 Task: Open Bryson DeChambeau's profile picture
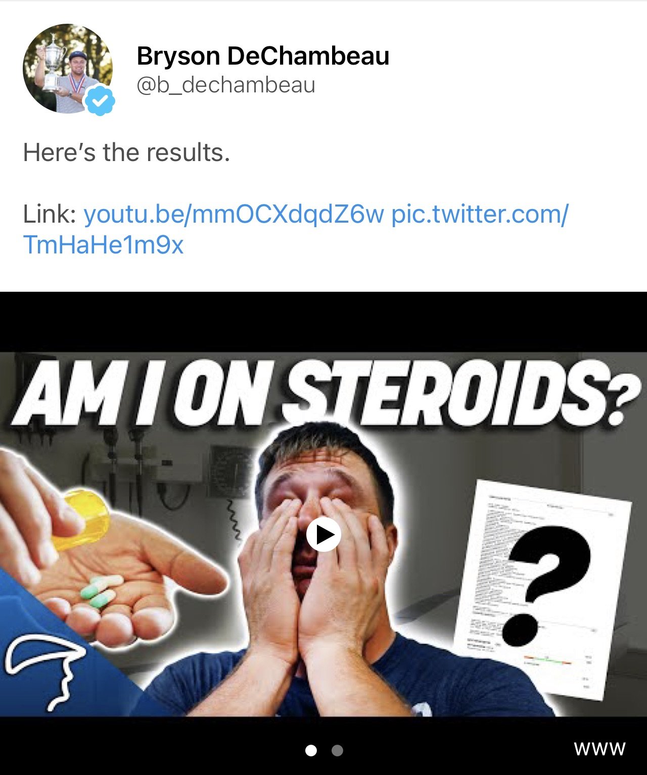pos(68,69)
